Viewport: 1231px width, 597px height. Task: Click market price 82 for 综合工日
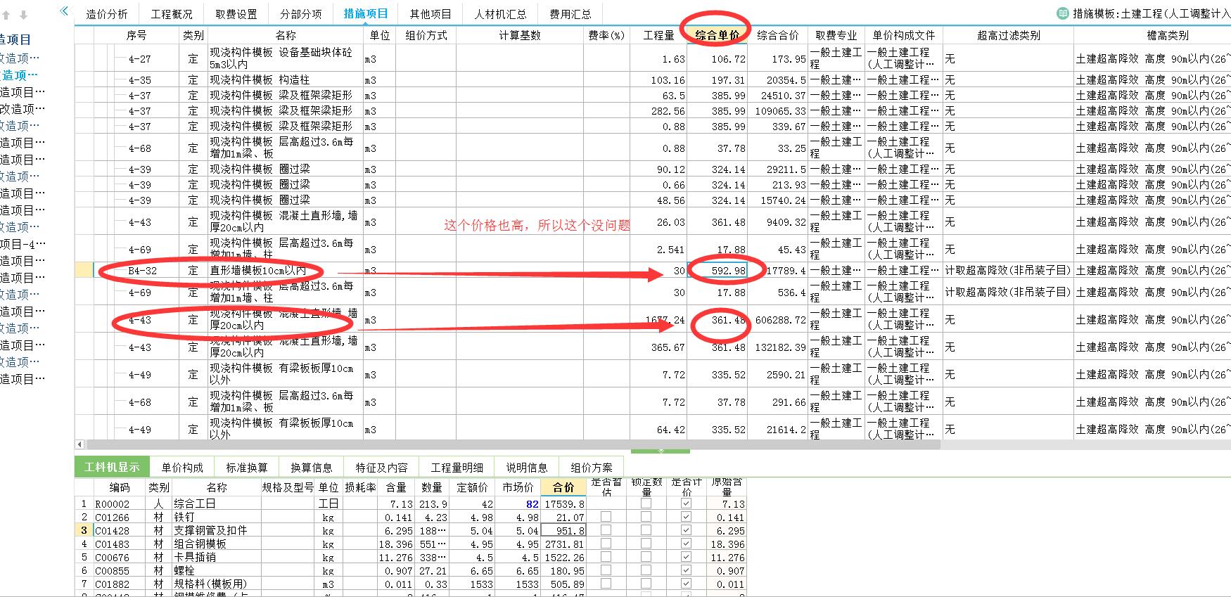(x=518, y=503)
